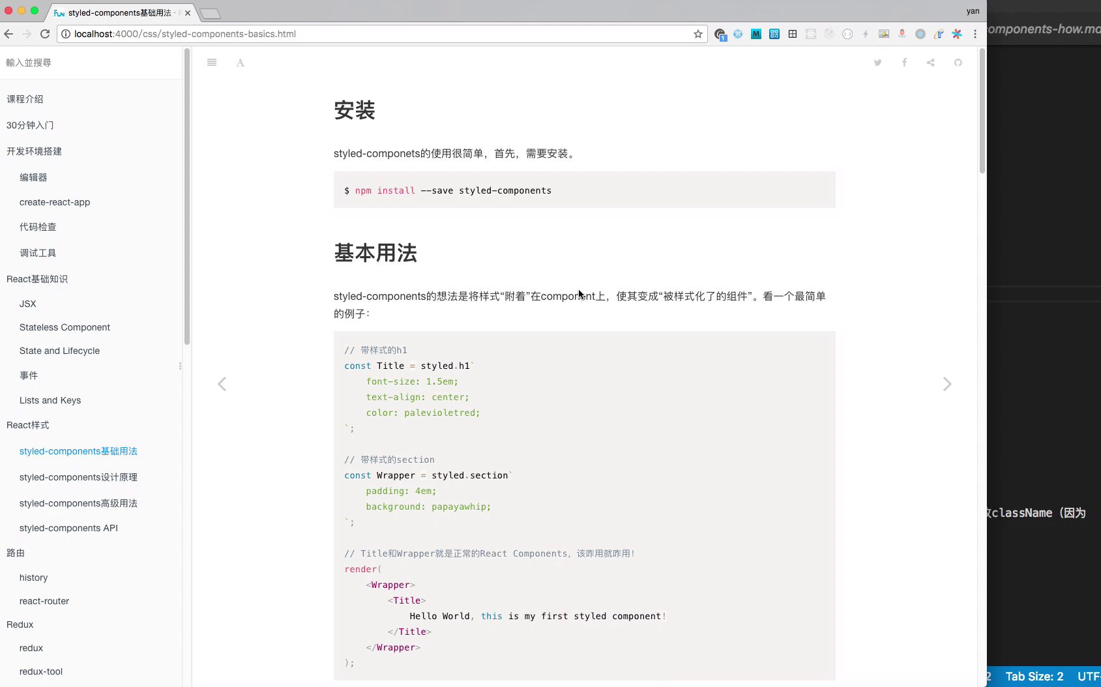Image resolution: width=1101 pixels, height=687 pixels.
Task: Click the lightning bolt extension icon
Action: click(x=866, y=34)
